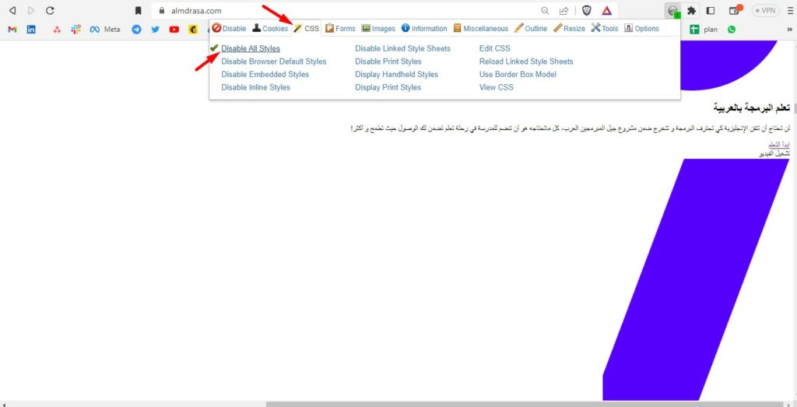
Task: Switch to the Options tab
Action: point(641,29)
